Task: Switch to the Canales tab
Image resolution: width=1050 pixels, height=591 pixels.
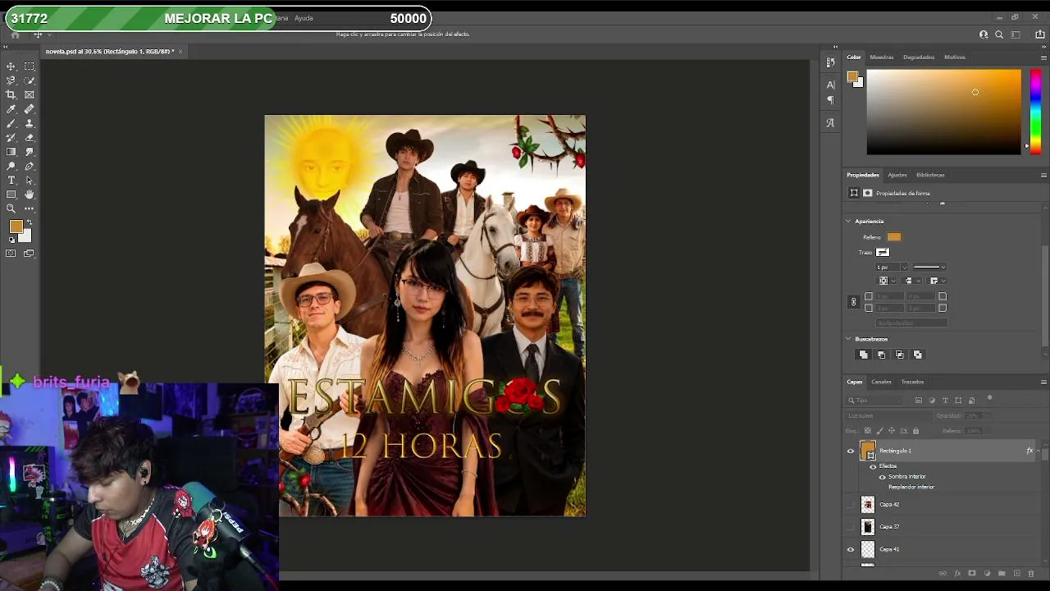Action: [881, 382]
